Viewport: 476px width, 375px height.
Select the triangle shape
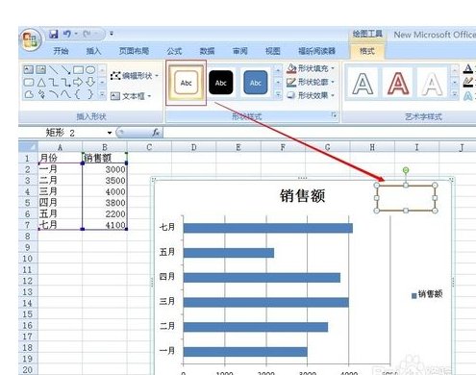pos(41,82)
